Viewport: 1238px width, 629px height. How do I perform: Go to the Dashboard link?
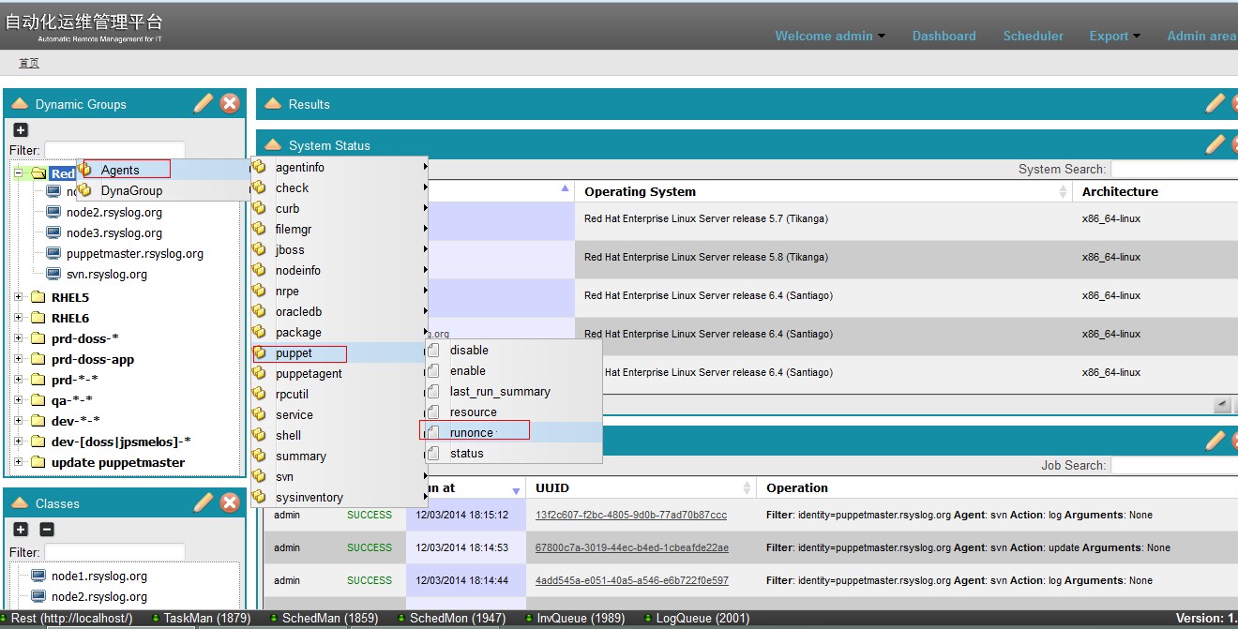tap(944, 36)
